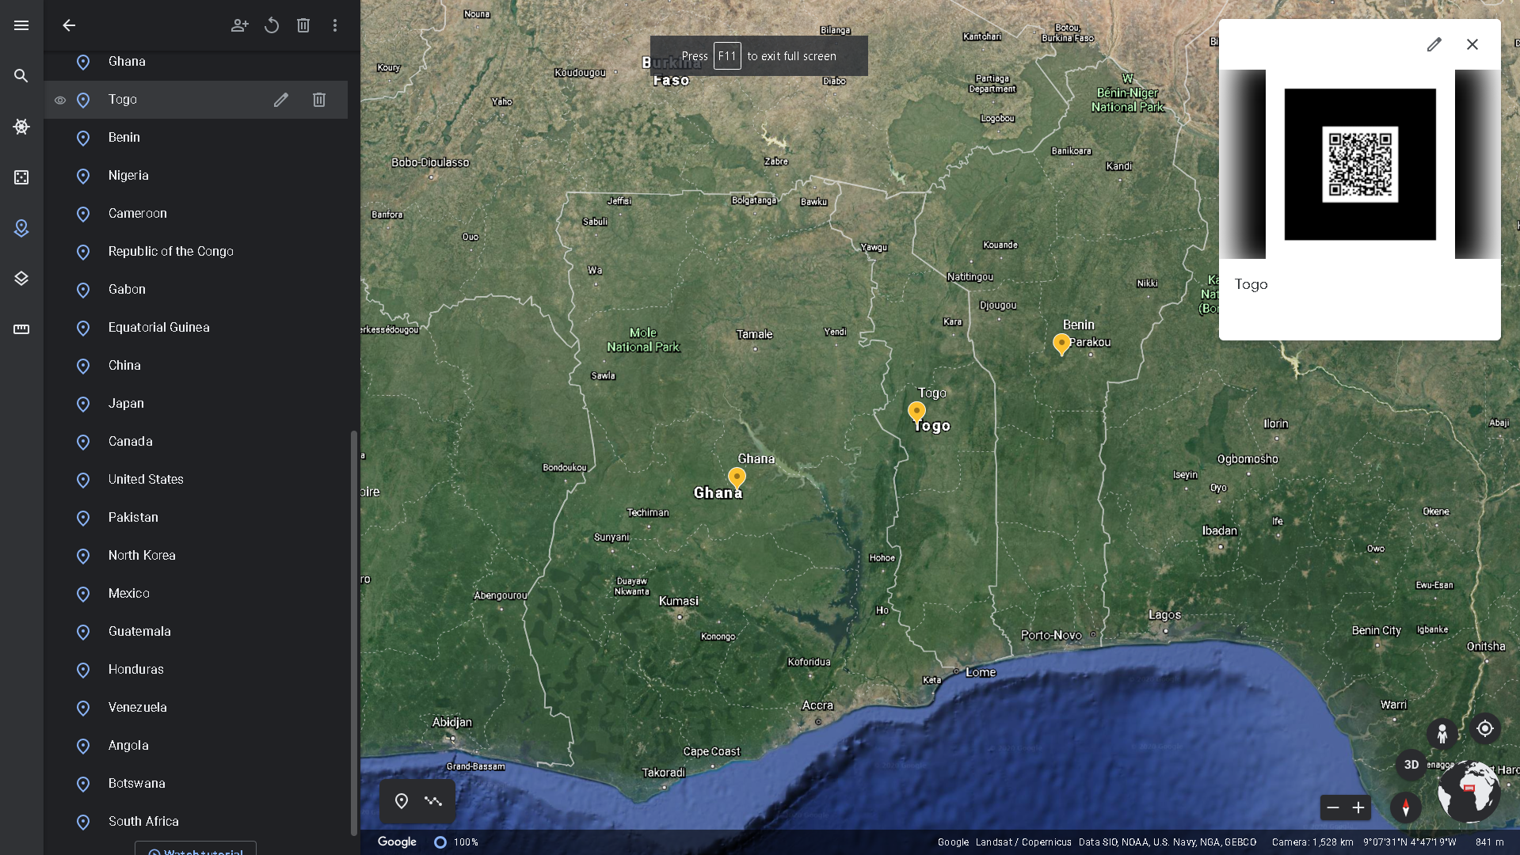Open the Projects pin icon in sidebar
Screen dimensions: 1520x855
(x=21, y=228)
